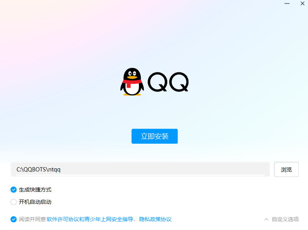
Task: Enable the 开机自动启动 option circle
Action: 13,202
